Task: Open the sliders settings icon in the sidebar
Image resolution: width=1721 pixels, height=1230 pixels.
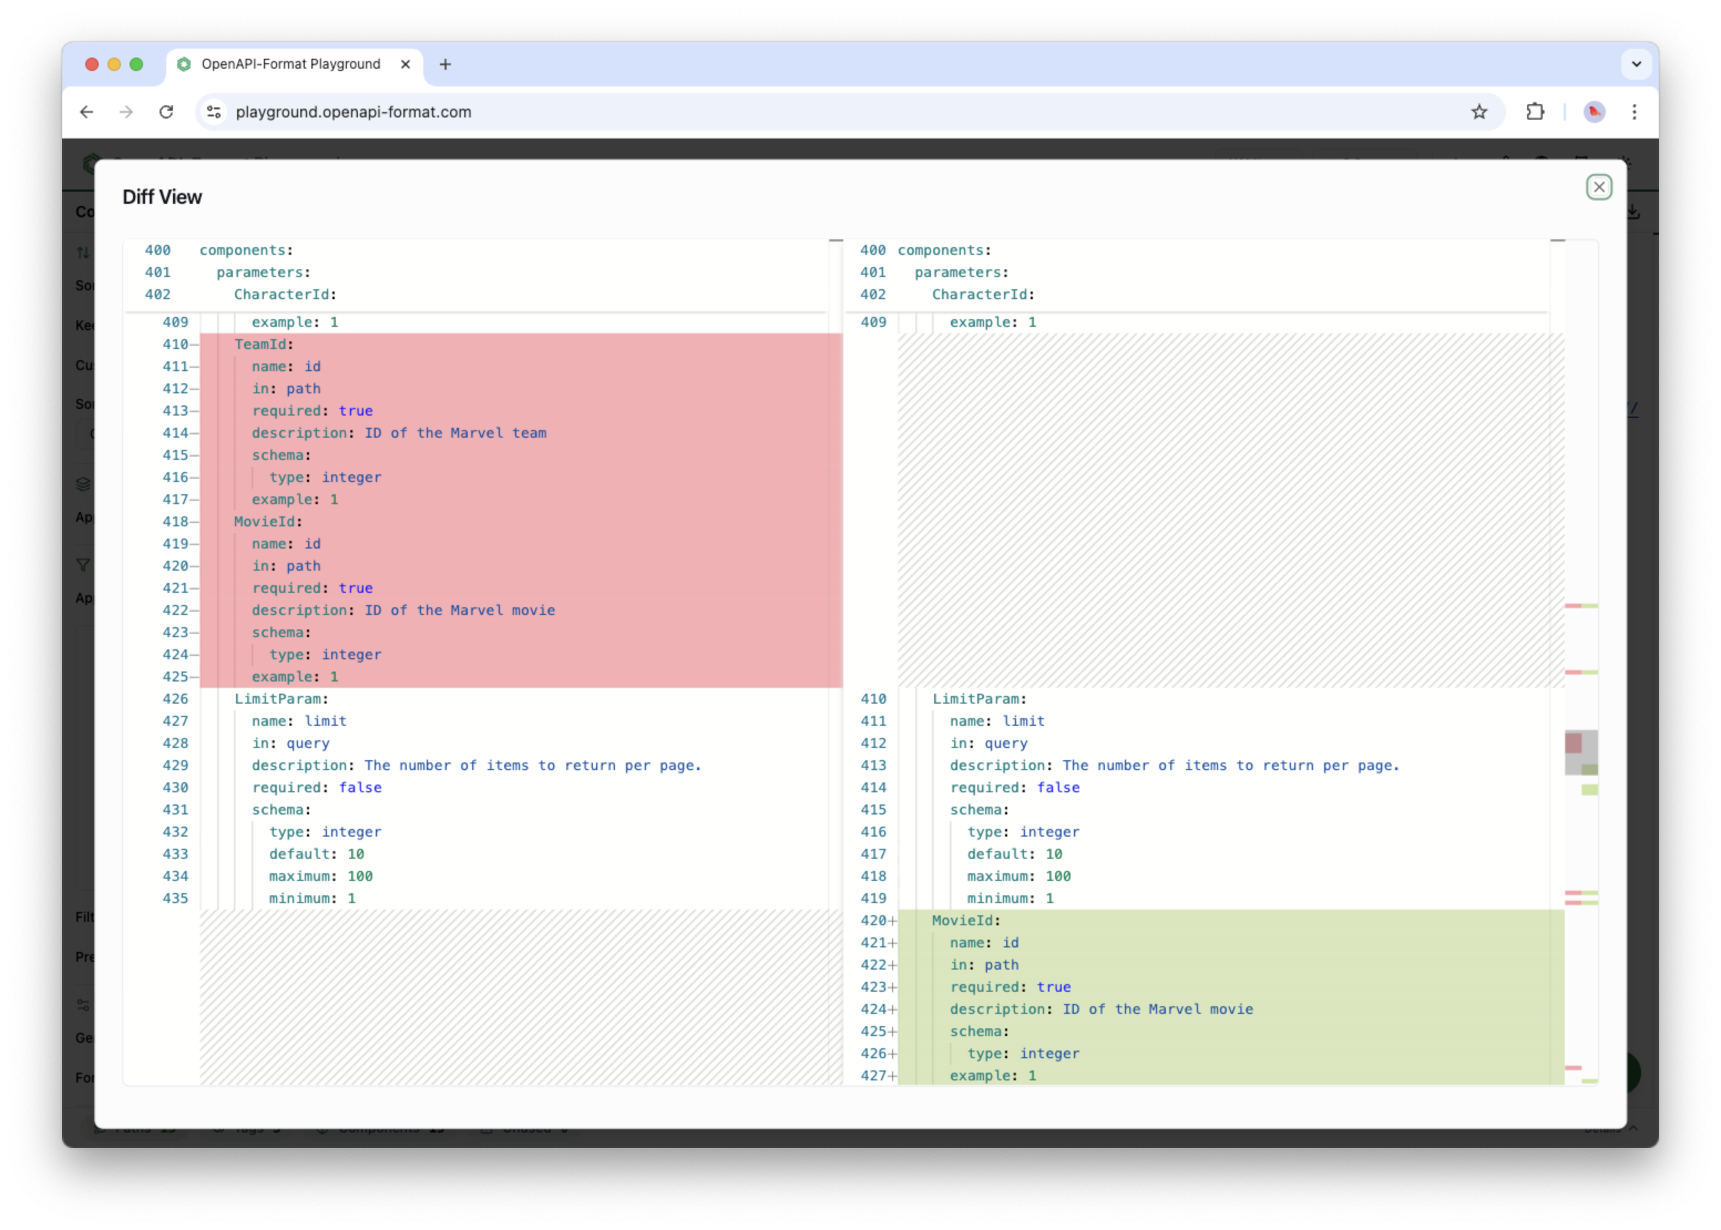Action: [x=83, y=1005]
